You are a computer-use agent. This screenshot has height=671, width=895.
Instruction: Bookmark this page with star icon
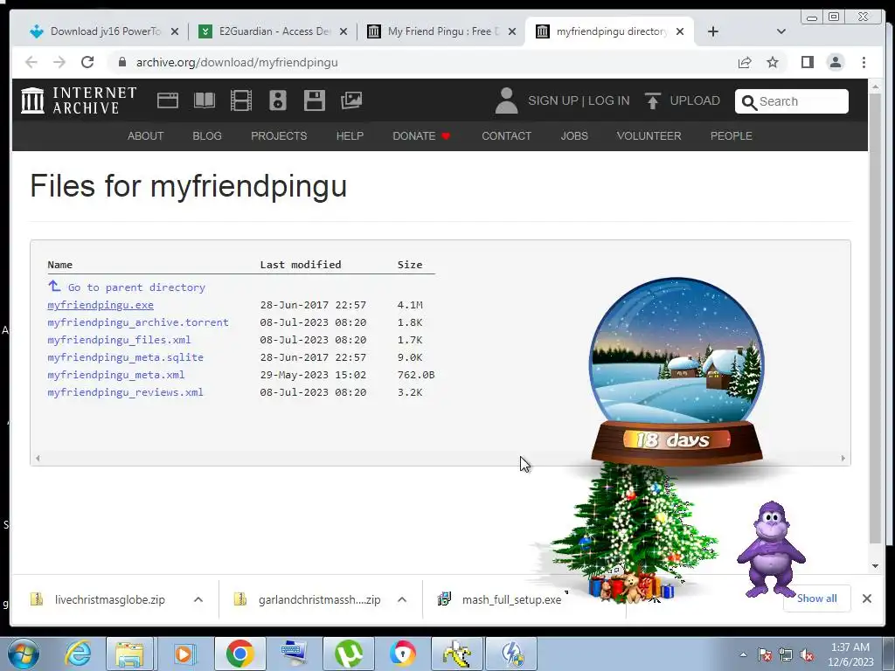tap(773, 62)
